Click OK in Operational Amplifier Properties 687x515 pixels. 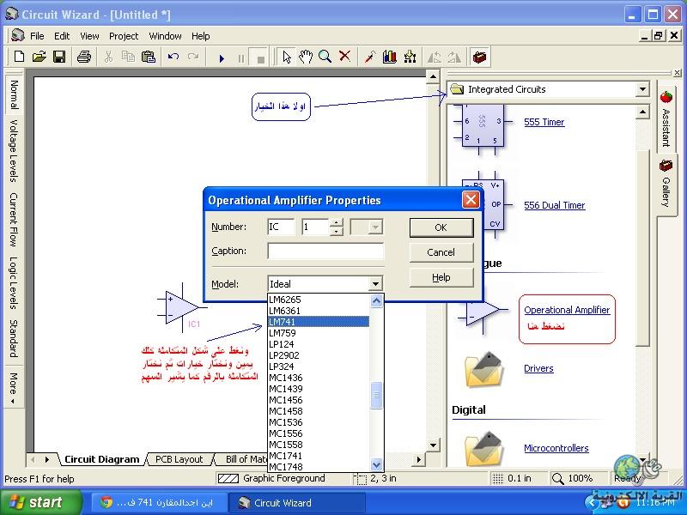click(441, 227)
